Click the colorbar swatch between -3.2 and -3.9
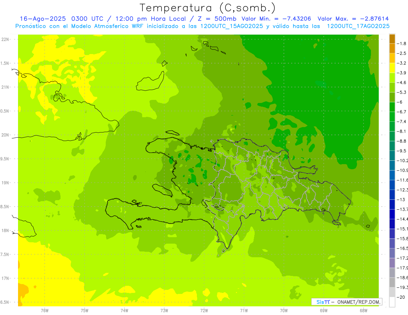 (392, 68)
